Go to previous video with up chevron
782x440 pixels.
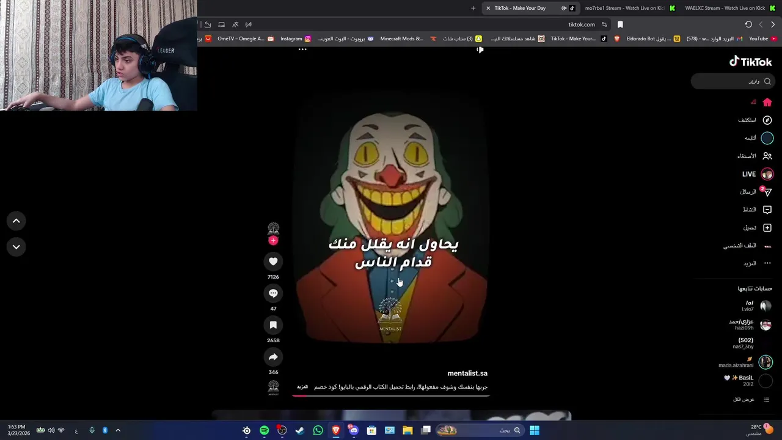pyautogui.click(x=16, y=221)
